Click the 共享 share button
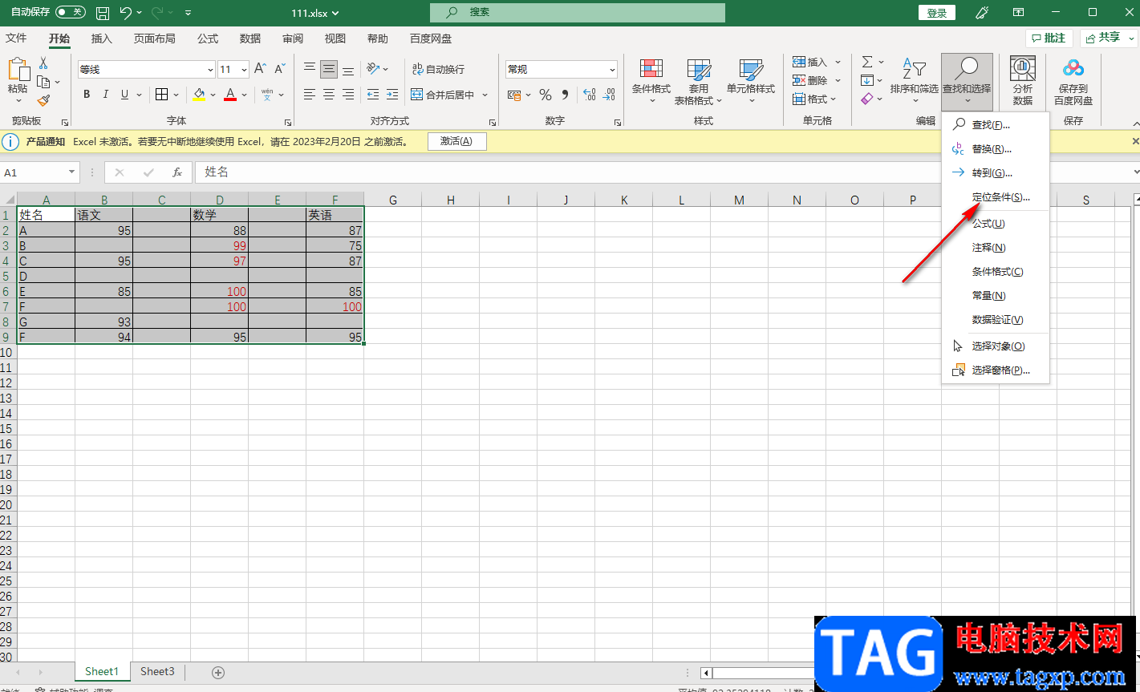The image size is (1140, 692). (1109, 38)
